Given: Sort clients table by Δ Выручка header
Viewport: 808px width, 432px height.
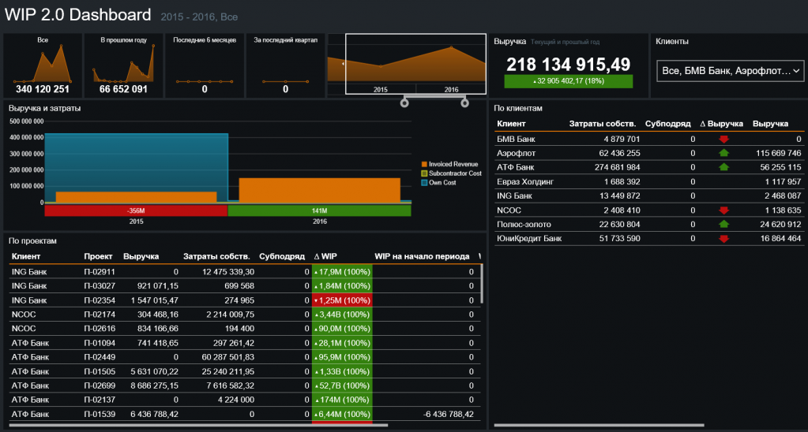Looking at the screenshot, I should (721, 124).
